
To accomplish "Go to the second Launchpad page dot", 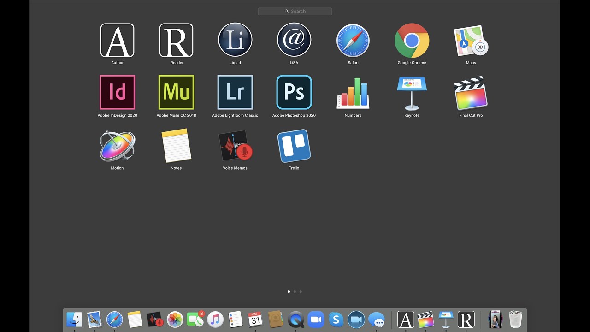I will coord(295,291).
